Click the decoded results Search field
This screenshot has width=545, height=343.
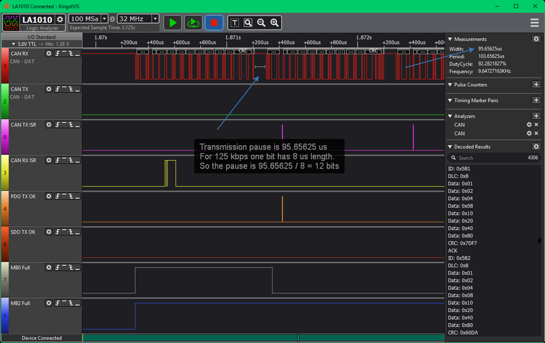[x=494, y=158]
